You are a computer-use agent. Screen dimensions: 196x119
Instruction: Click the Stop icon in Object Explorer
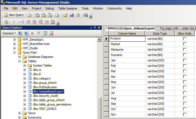[x=32, y=34]
